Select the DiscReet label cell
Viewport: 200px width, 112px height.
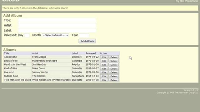tap(77, 57)
